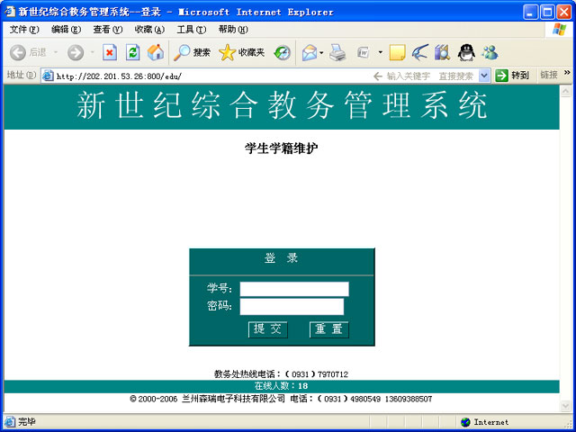Refresh the page with green arrows icon
The height and width of the screenshot is (432, 576).
point(132,52)
